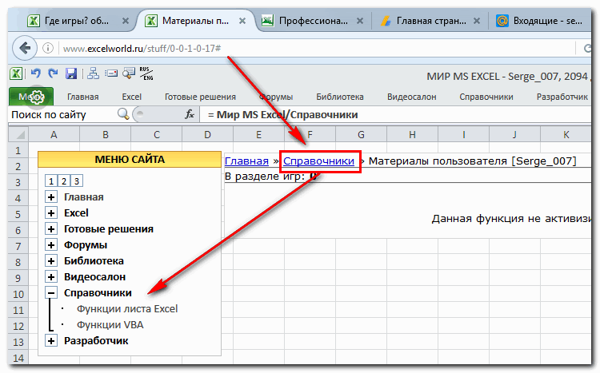Click the chat bubbles icon in toolbar

tap(129, 73)
